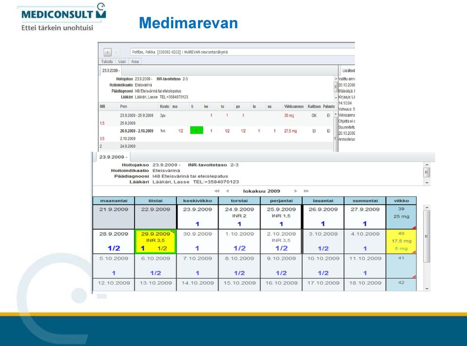Click the perjantai calendar column header
Screen dimensions: 467x346
click(281, 201)
